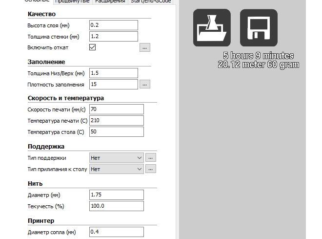Click the Плотность заполнения input field
This screenshot has height=239, width=322.
114,85
